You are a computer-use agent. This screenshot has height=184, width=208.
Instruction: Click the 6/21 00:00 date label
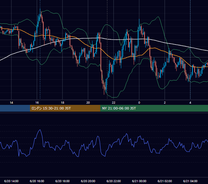tap(139, 181)
